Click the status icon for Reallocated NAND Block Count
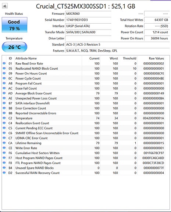This screenshot has height=212, width=171. click(4, 68)
